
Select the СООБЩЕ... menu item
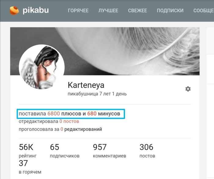pos(204,10)
